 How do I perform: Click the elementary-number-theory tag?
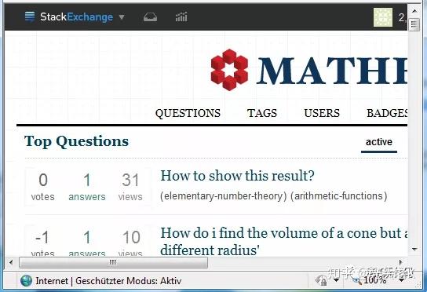pos(223,196)
